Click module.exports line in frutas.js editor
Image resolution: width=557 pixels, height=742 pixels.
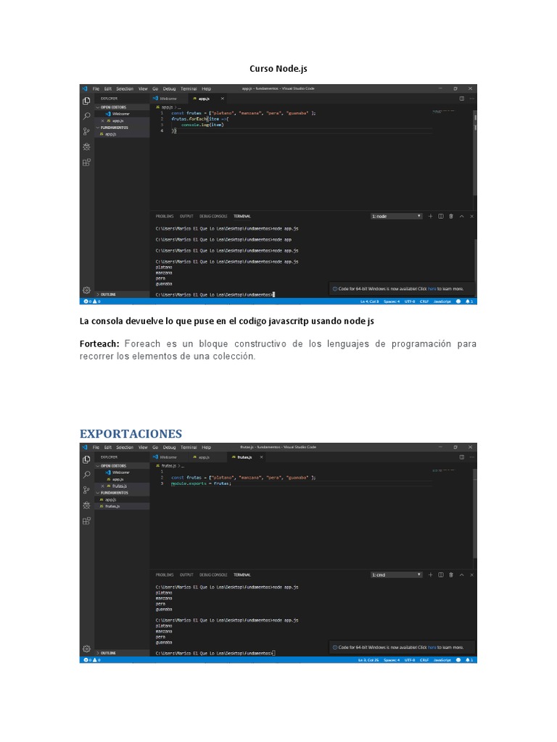pyautogui.click(x=201, y=483)
